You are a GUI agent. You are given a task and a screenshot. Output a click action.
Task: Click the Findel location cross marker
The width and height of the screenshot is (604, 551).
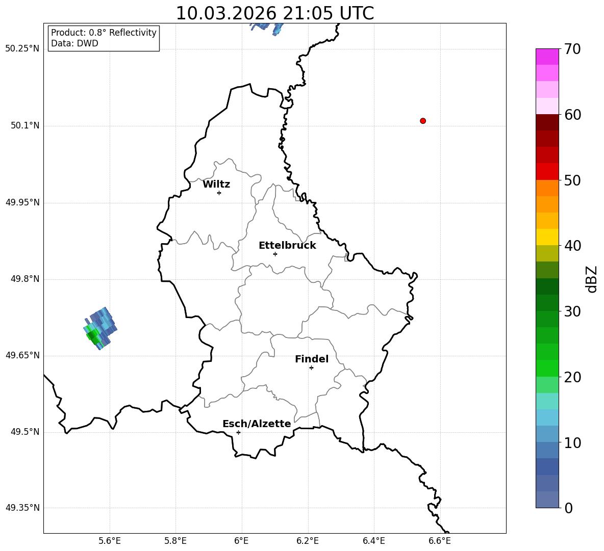311,368
